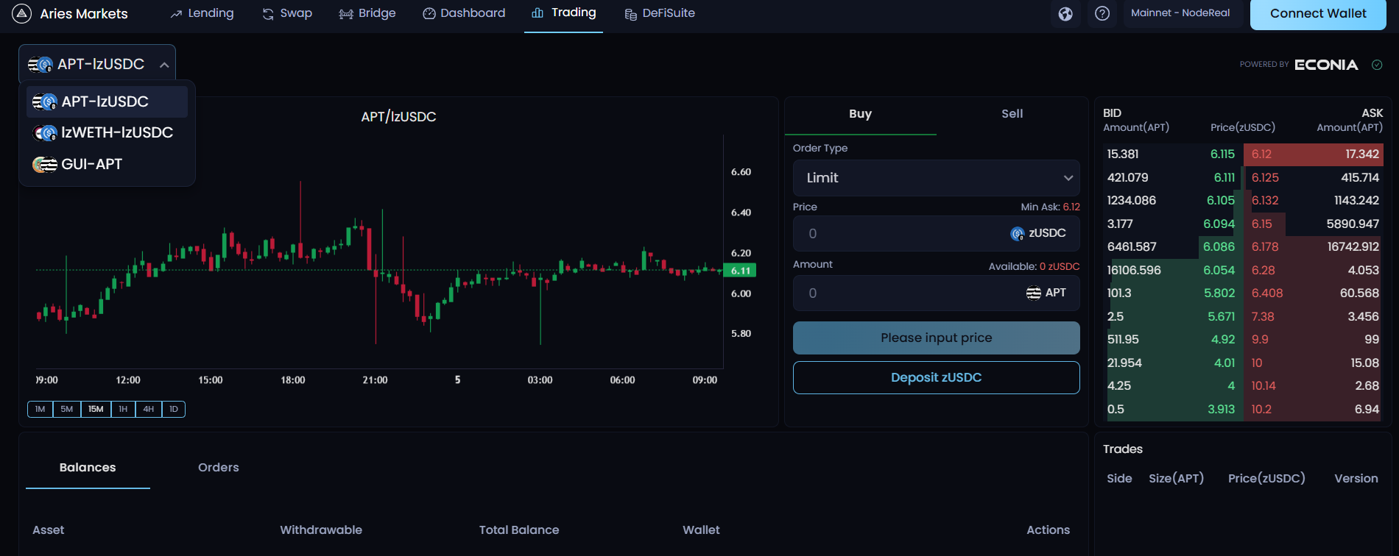Click the zUSDC coin icon in Price field
Screen dimensions: 1399x556
tap(1018, 234)
